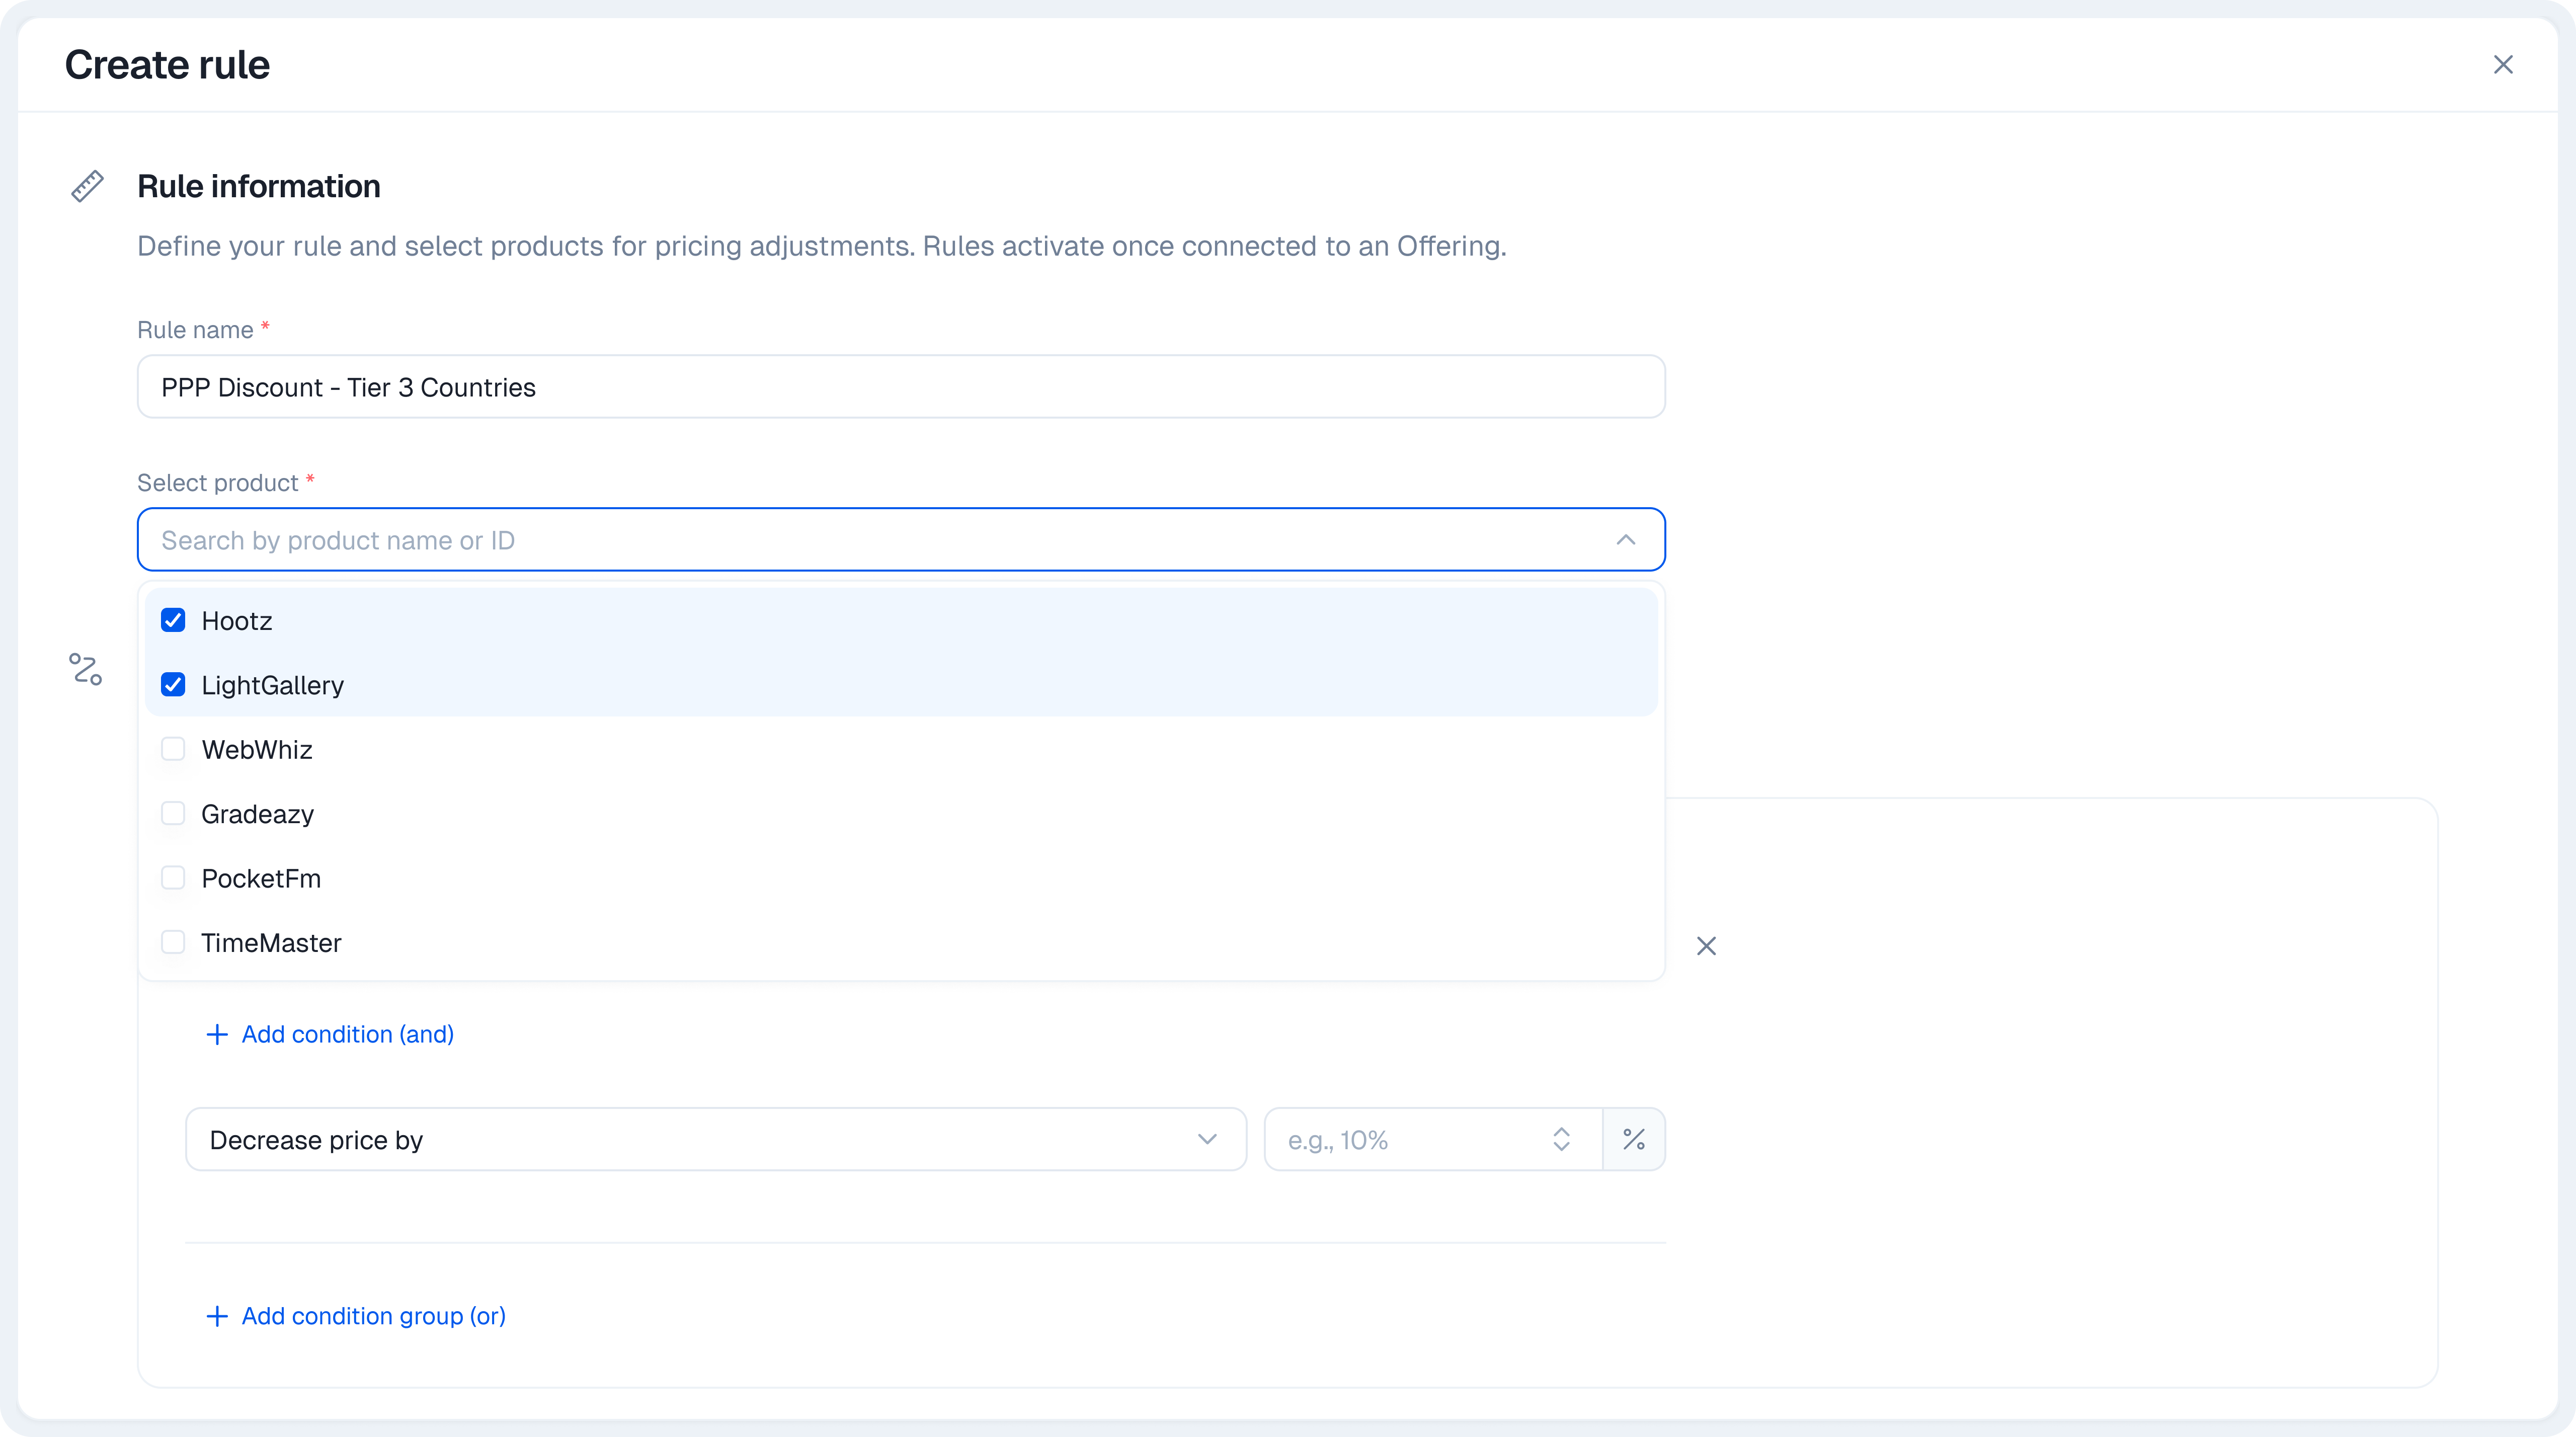Remove condition row with X icon
Screen dimensions: 2576x1437
(x=1706, y=946)
